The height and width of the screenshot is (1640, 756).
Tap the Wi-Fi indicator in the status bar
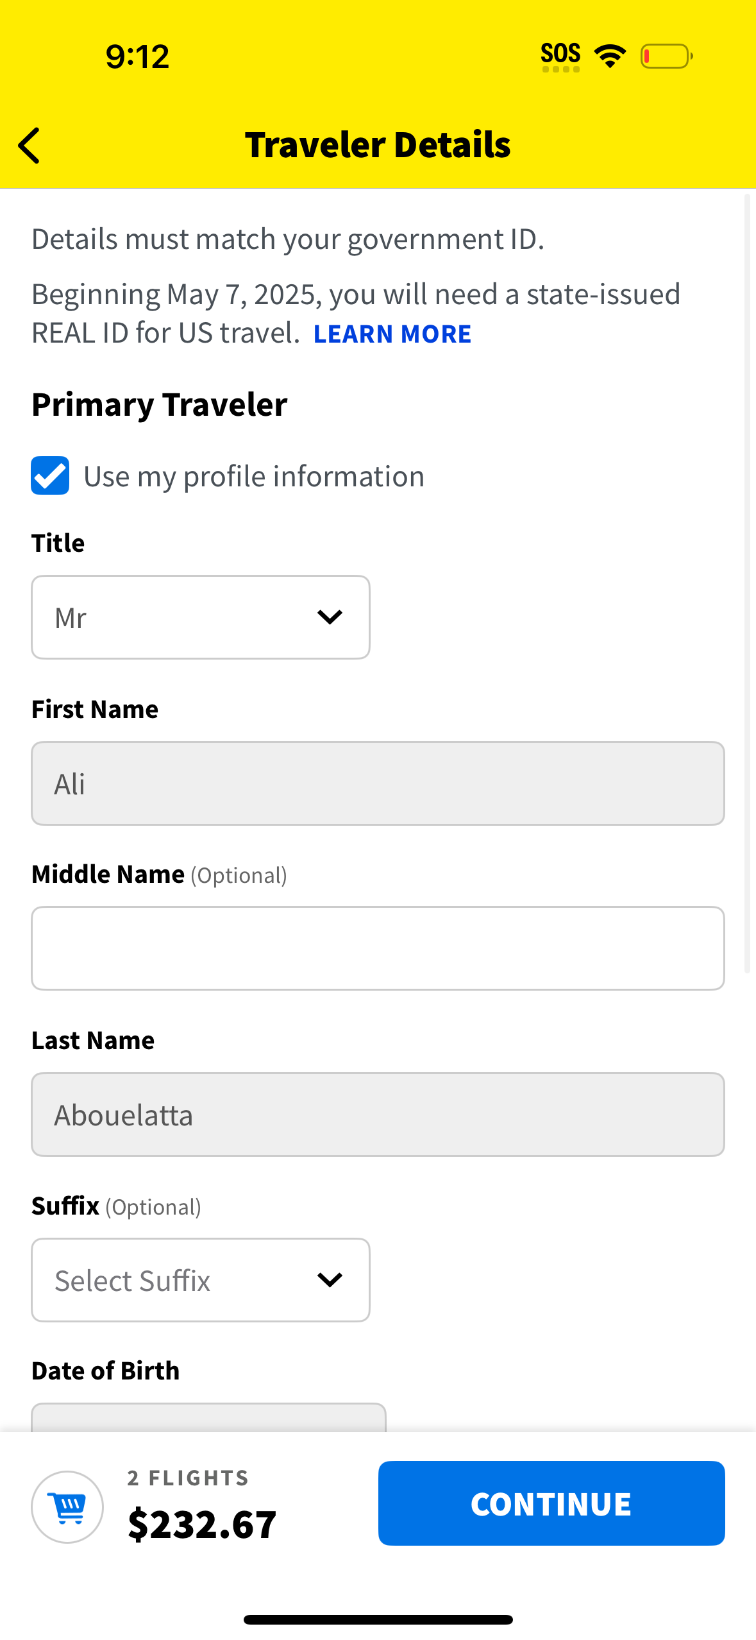(x=608, y=55)
